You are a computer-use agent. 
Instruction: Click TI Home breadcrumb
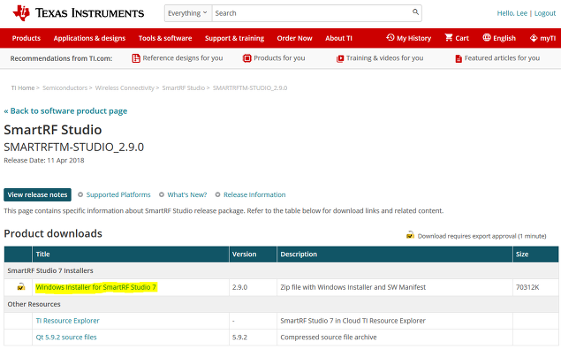[23, 87]
